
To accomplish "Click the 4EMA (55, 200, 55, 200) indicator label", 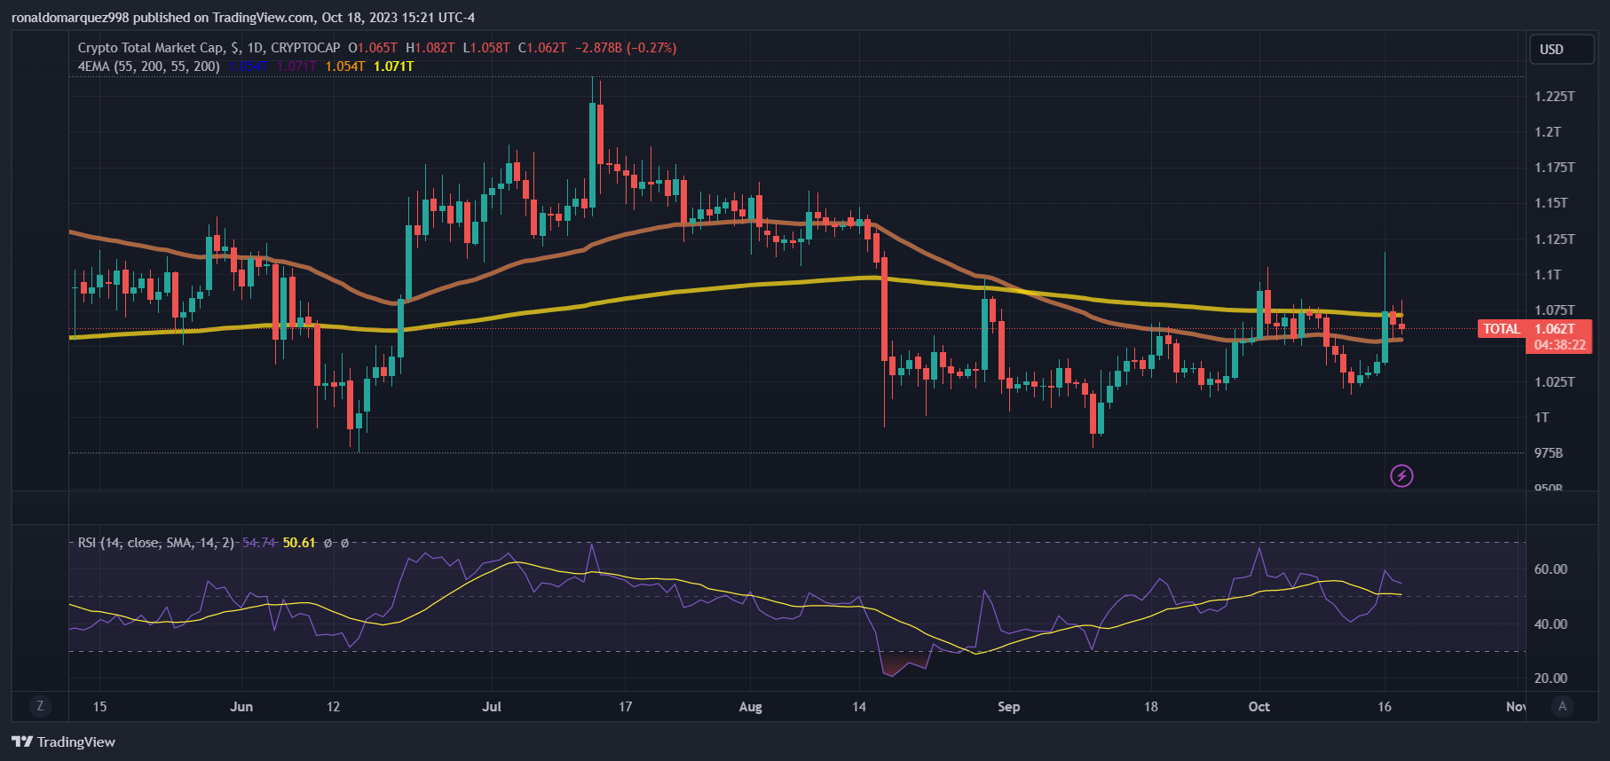I will click(x=149, y=67).
